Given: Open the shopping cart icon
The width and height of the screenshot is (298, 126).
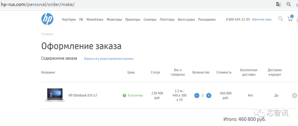Looking at the screenshot, I should pos(290,19).
